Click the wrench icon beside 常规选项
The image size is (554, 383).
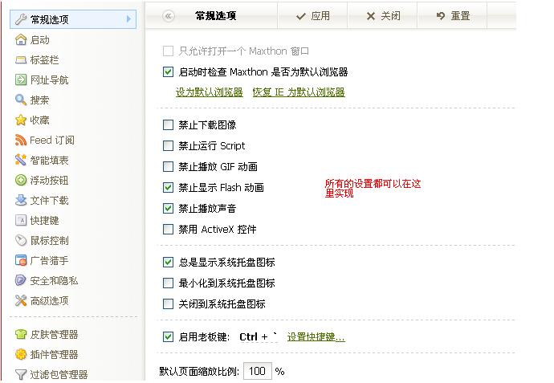coord(21,19)
